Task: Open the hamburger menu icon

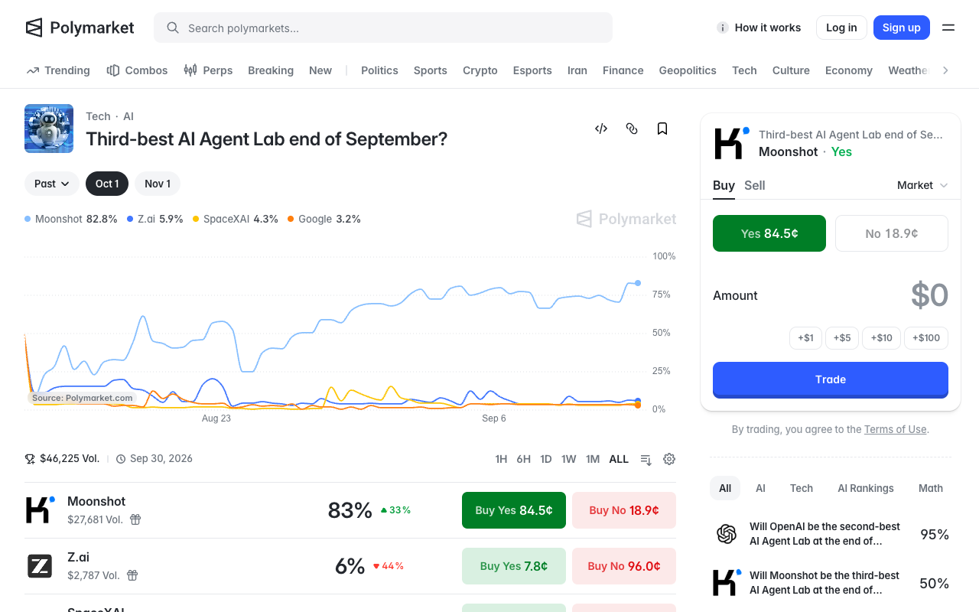Action: 948,28
